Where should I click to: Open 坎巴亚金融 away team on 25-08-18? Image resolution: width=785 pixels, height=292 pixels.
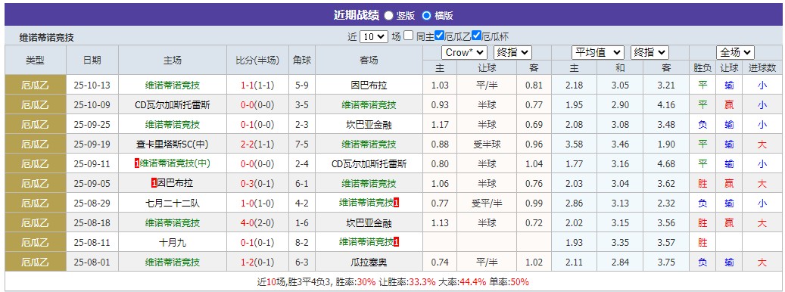click(x=369, y=222)
